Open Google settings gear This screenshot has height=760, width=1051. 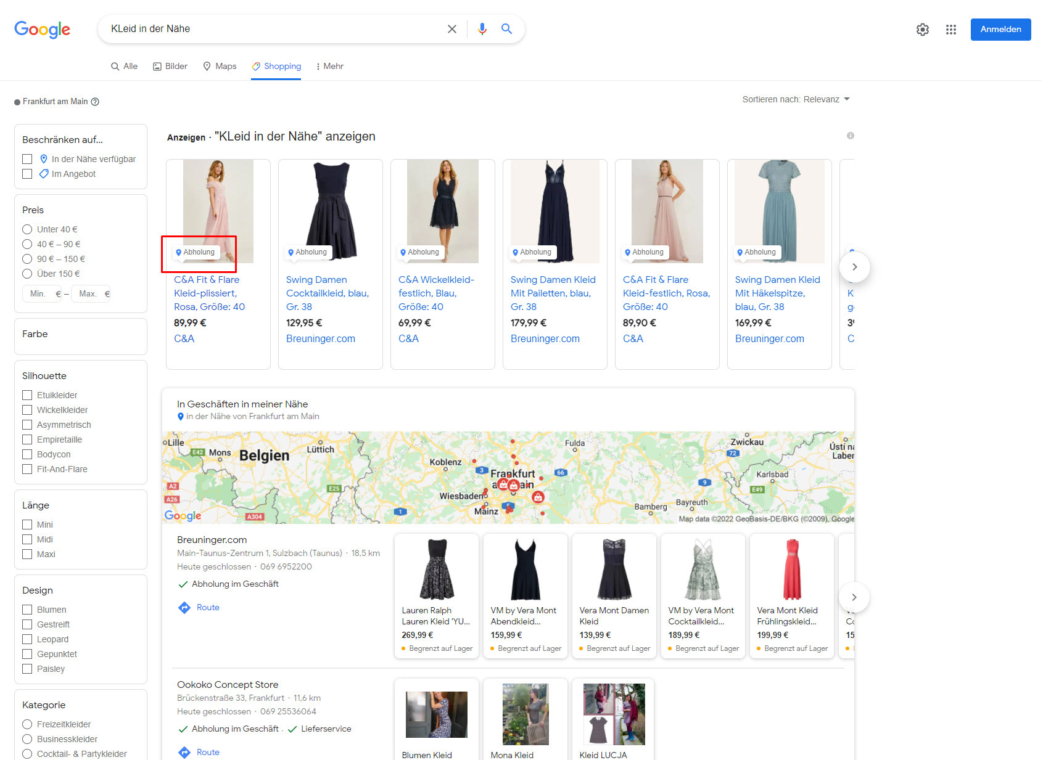[x=923, y=30]
